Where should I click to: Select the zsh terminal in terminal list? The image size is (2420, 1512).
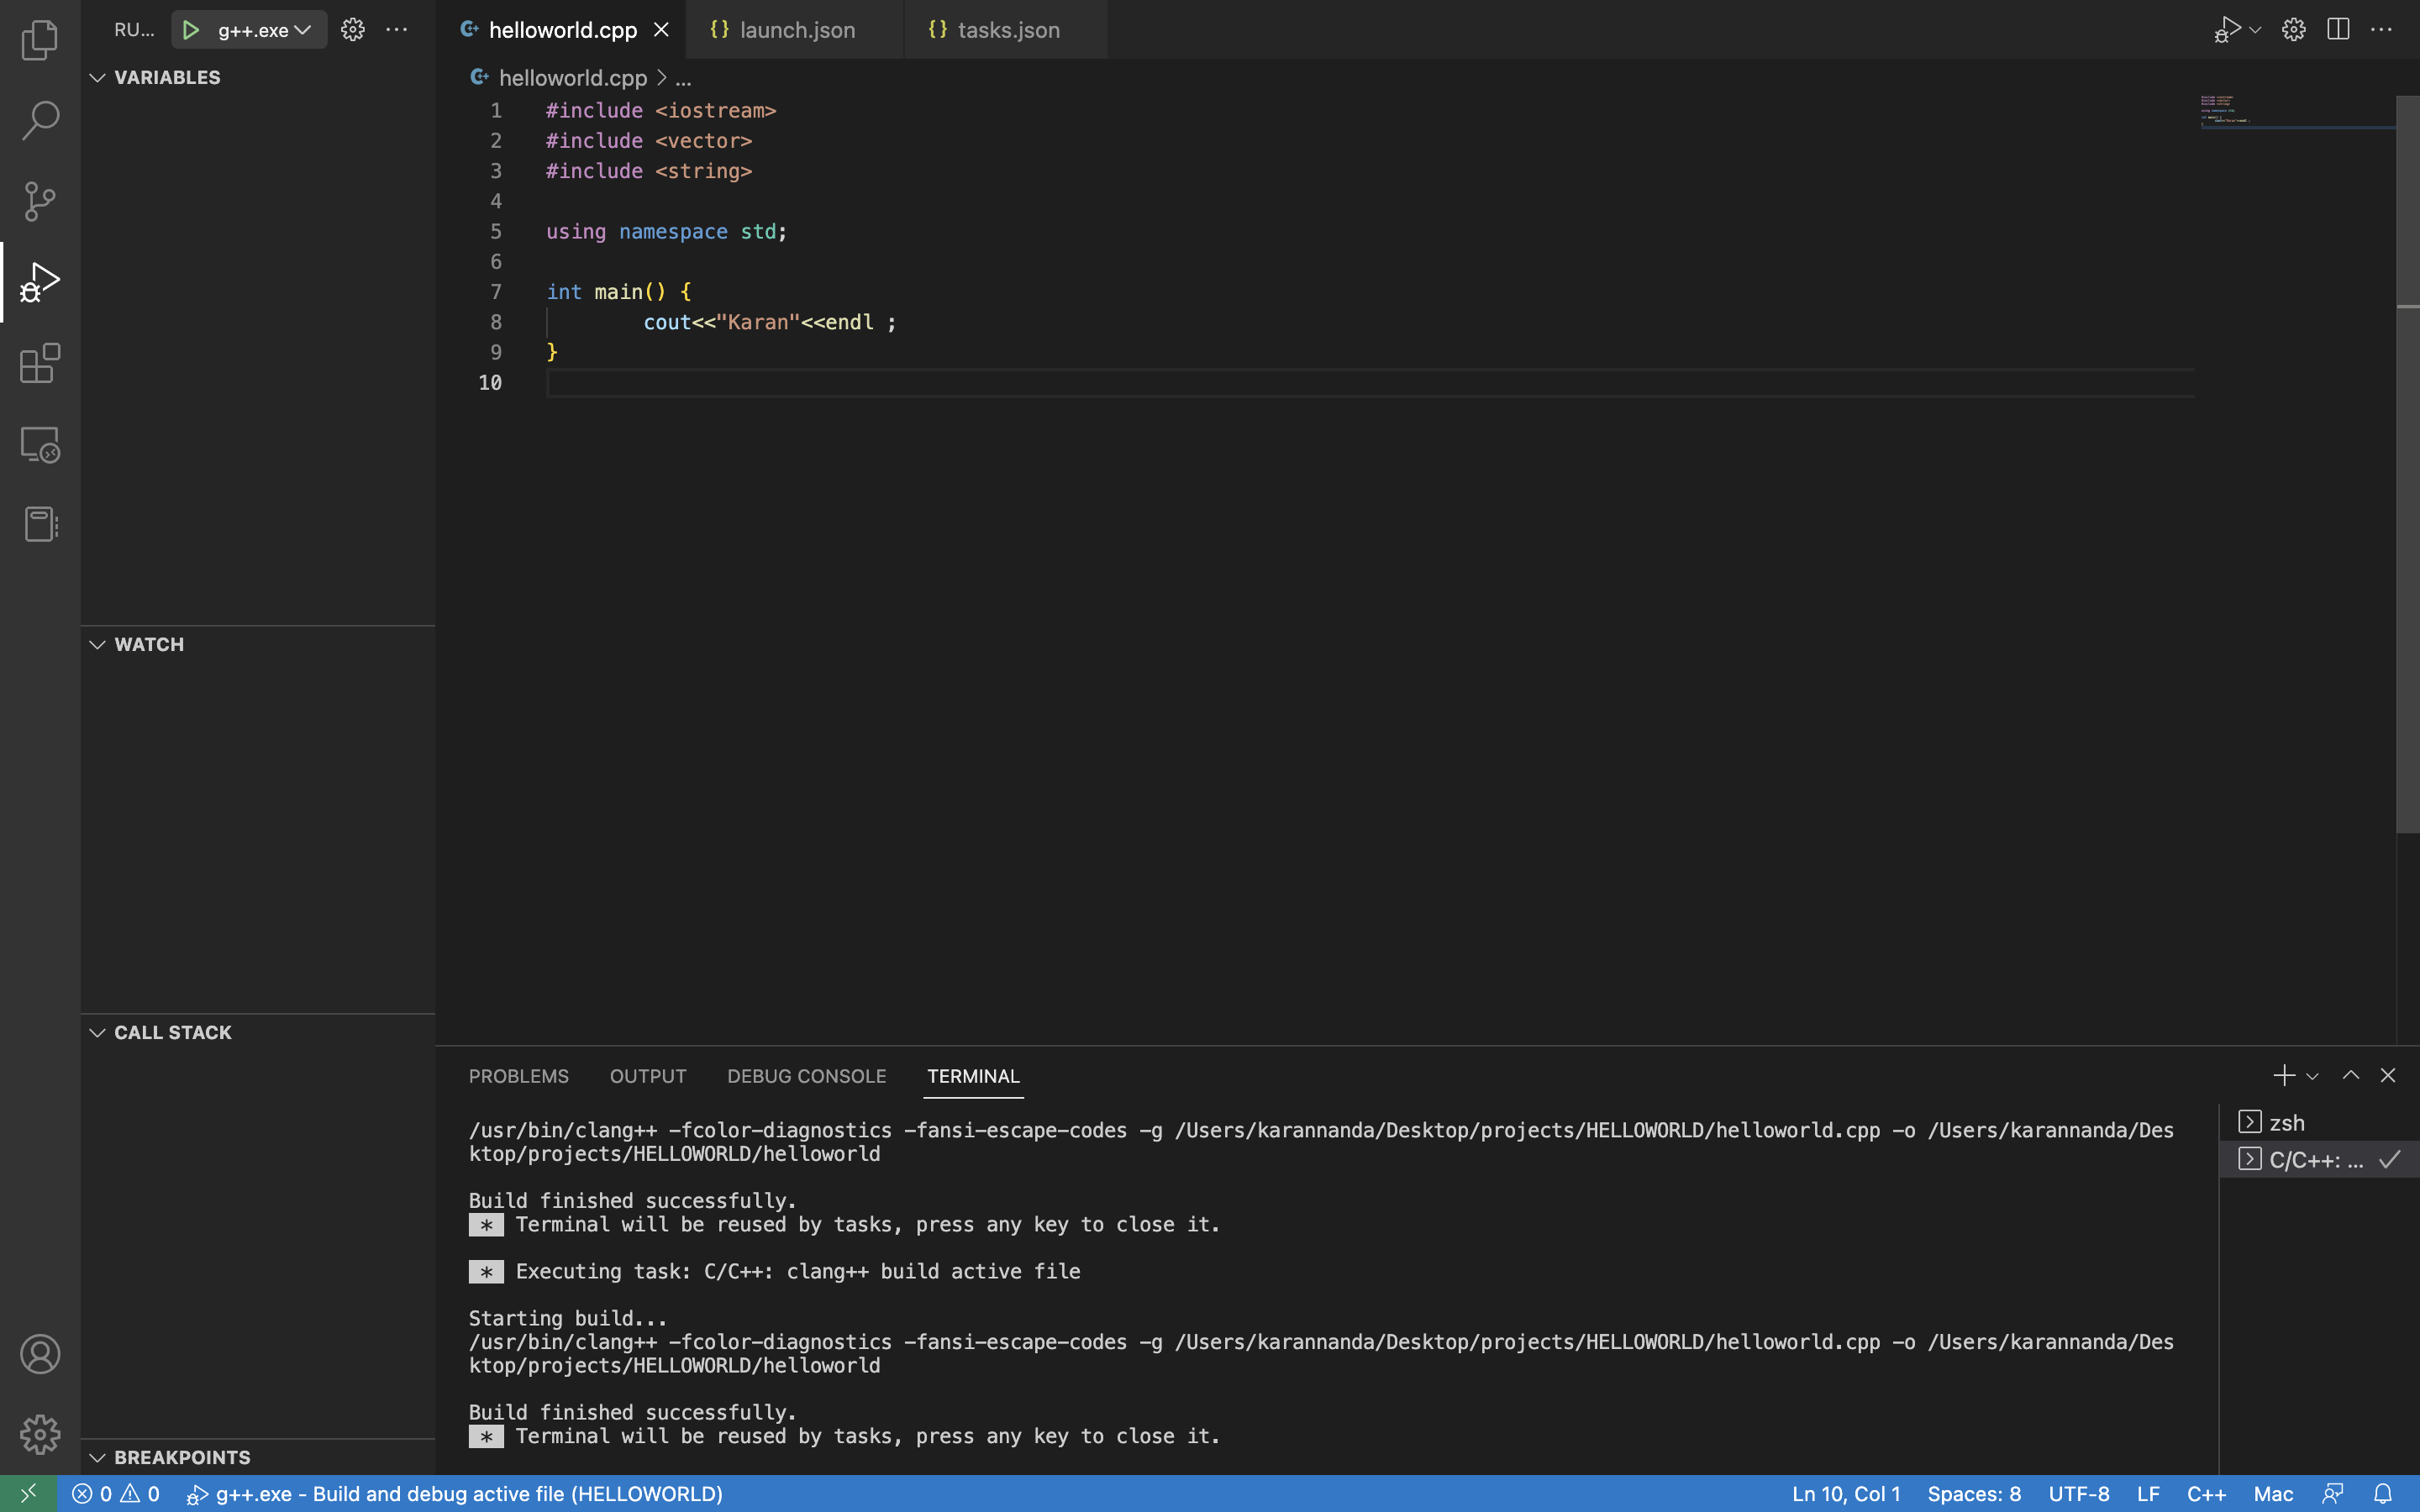click(x=2289, y=1121)
